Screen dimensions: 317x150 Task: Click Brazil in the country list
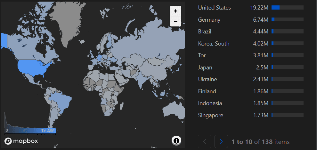(x=205, y=32)
